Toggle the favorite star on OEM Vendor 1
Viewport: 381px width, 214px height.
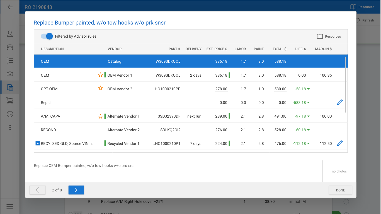[x=100, y=75]
